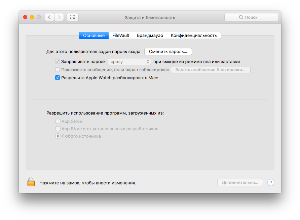This screenshot has height=220, width=300.
Task: Enable Показывать сообщение, если экран заблокирован checkbox
Action: pos(58,70)
